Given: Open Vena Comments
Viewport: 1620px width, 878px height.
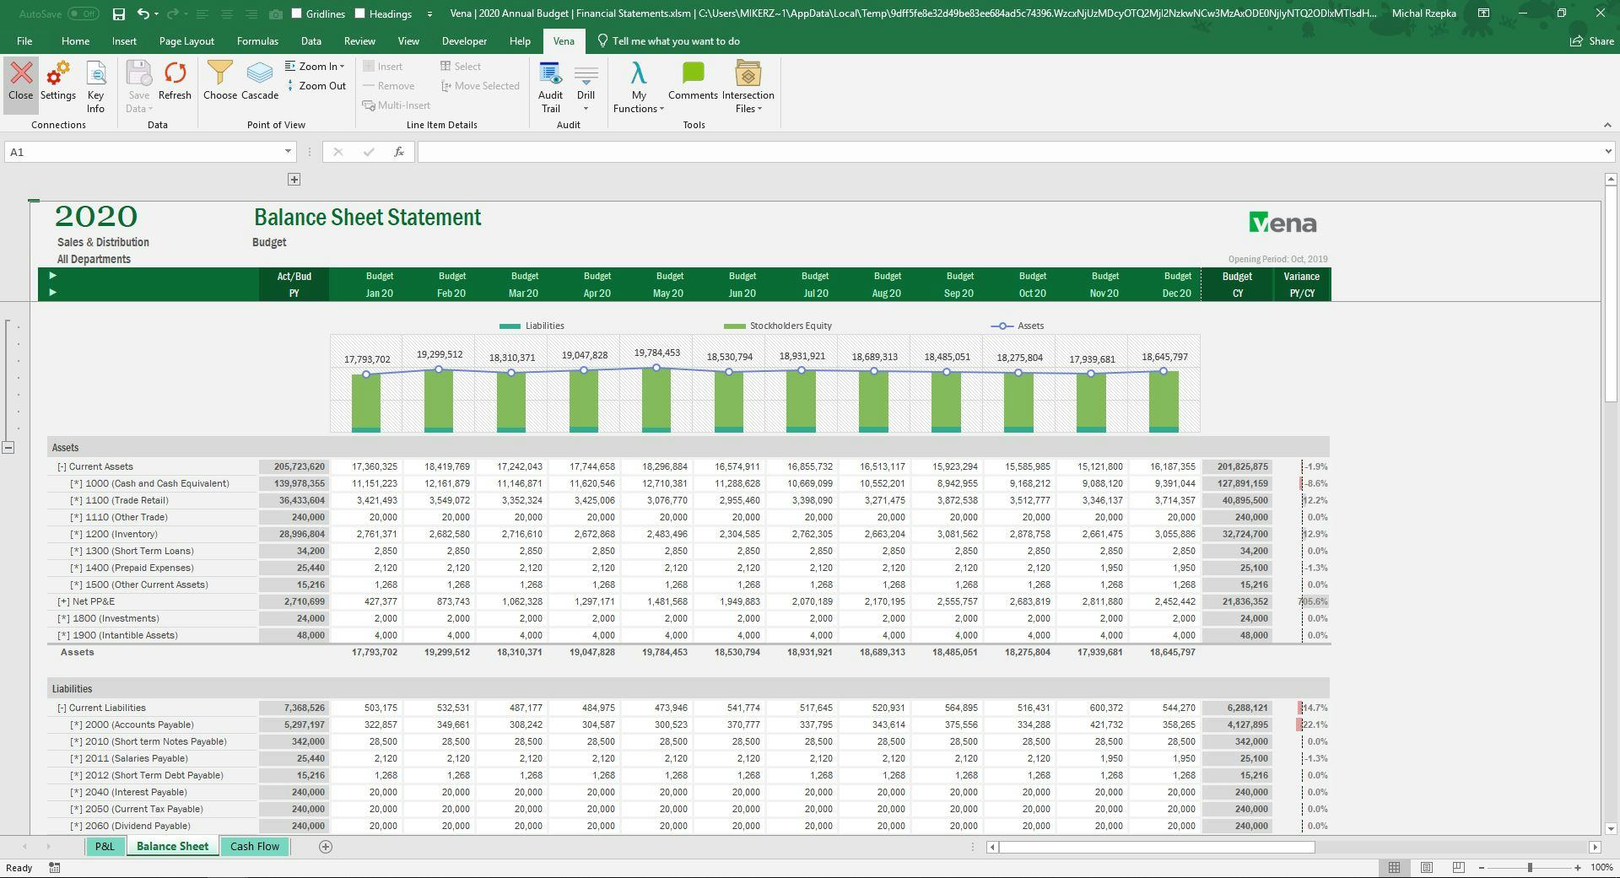Looking at the screenshot, I should (x=692, y=84).
